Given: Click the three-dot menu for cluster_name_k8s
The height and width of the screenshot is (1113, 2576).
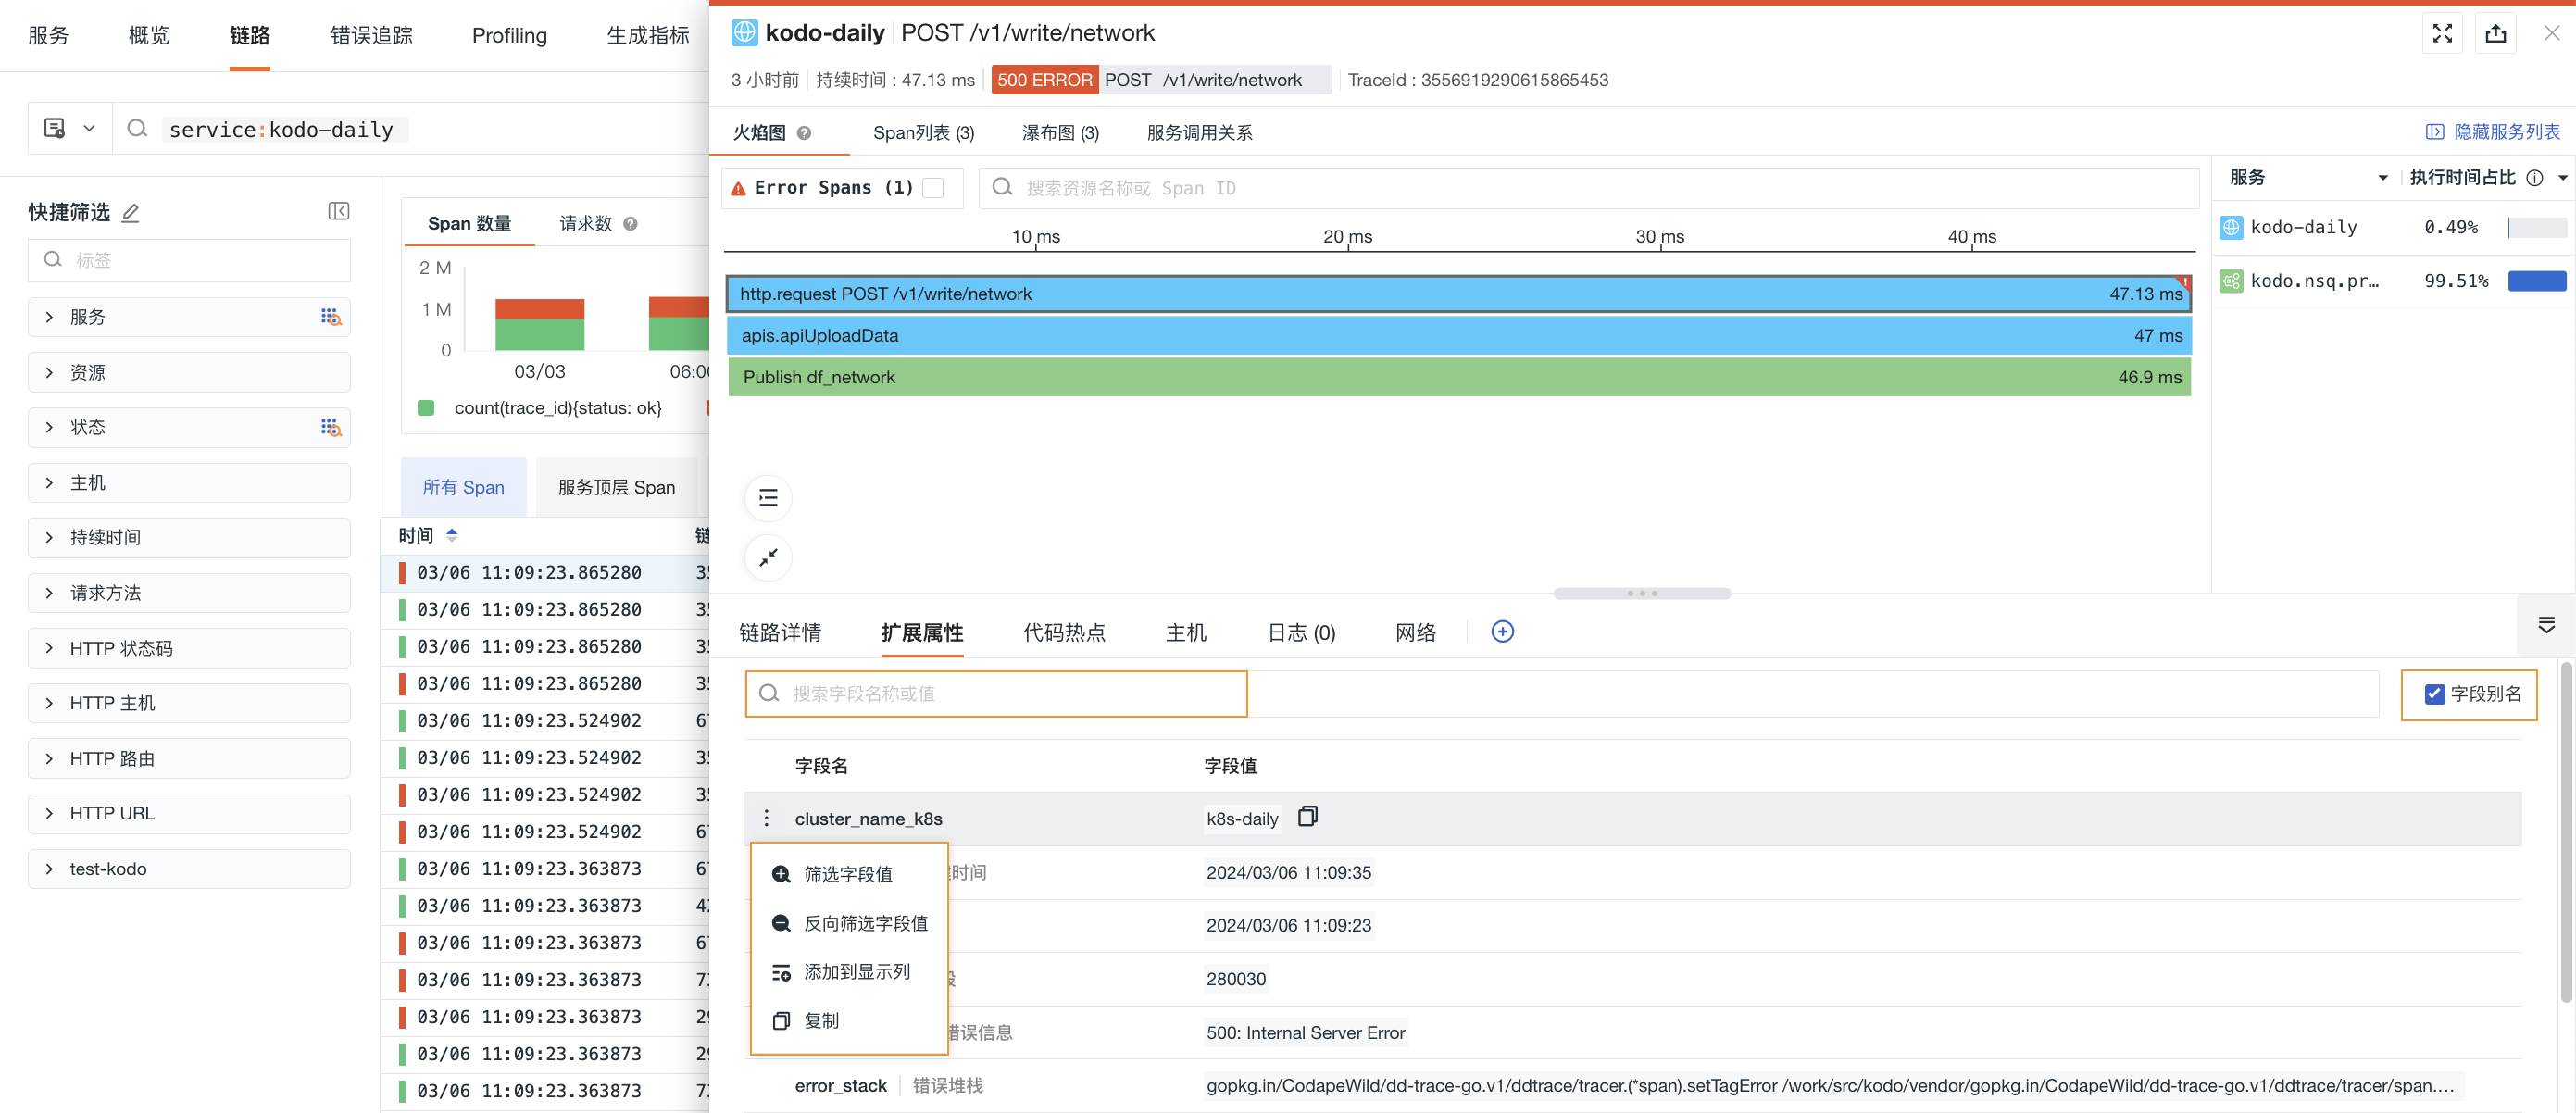Looking at the screenshot, I should tap(766, 818).
